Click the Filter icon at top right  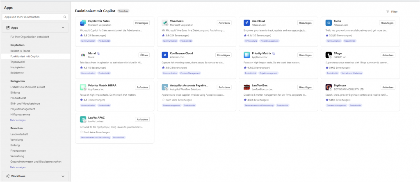387,12
